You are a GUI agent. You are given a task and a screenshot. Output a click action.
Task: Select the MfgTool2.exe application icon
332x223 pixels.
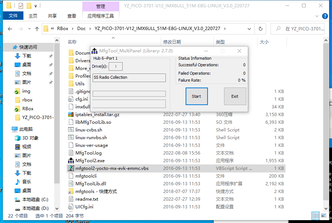click(71, 160)
